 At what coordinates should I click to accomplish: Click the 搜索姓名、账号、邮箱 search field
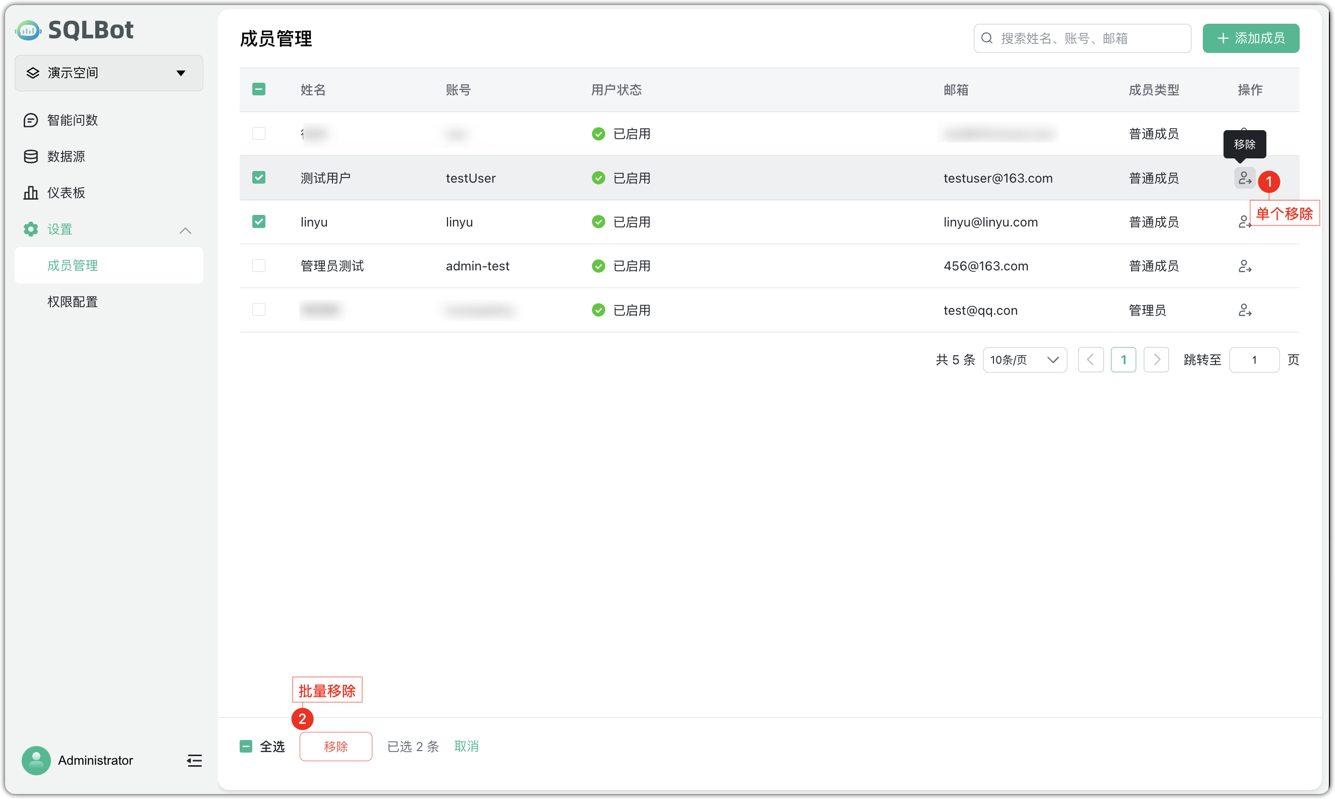pos(1082,38)
